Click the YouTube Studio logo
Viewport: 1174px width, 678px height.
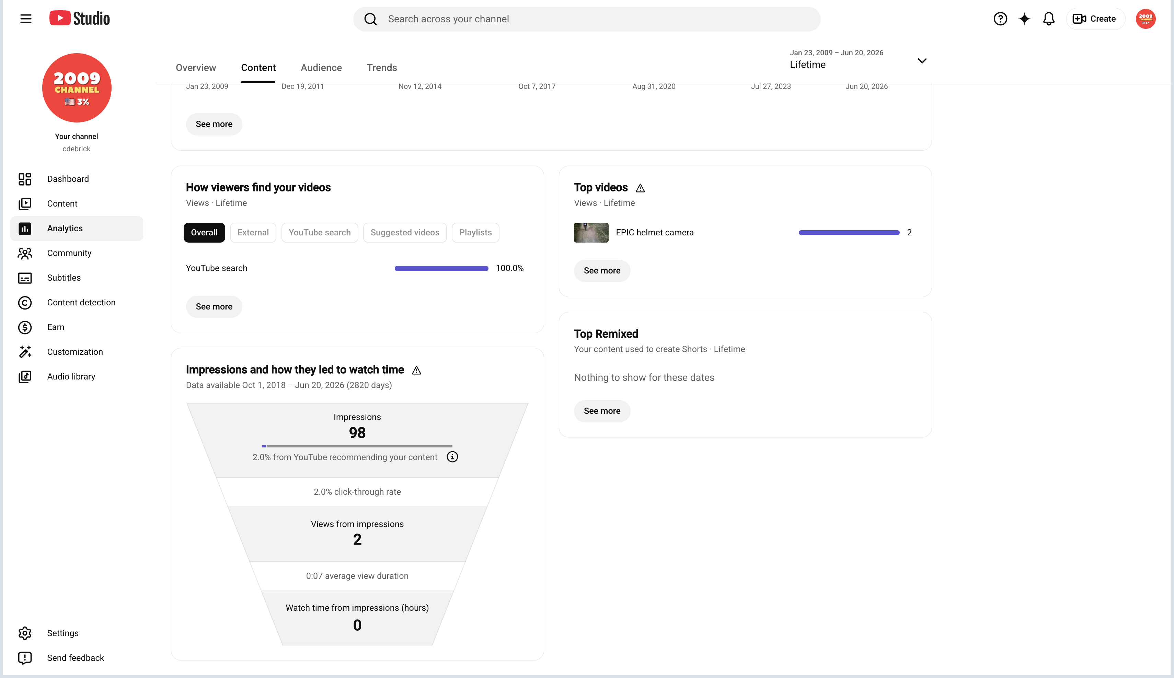click(x=80, y=19)
